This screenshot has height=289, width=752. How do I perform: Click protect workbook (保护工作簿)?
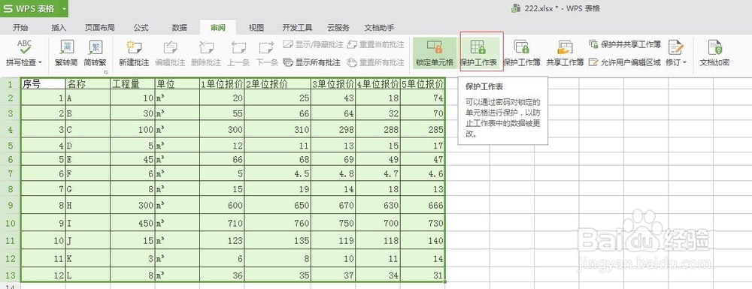point(522,53)
